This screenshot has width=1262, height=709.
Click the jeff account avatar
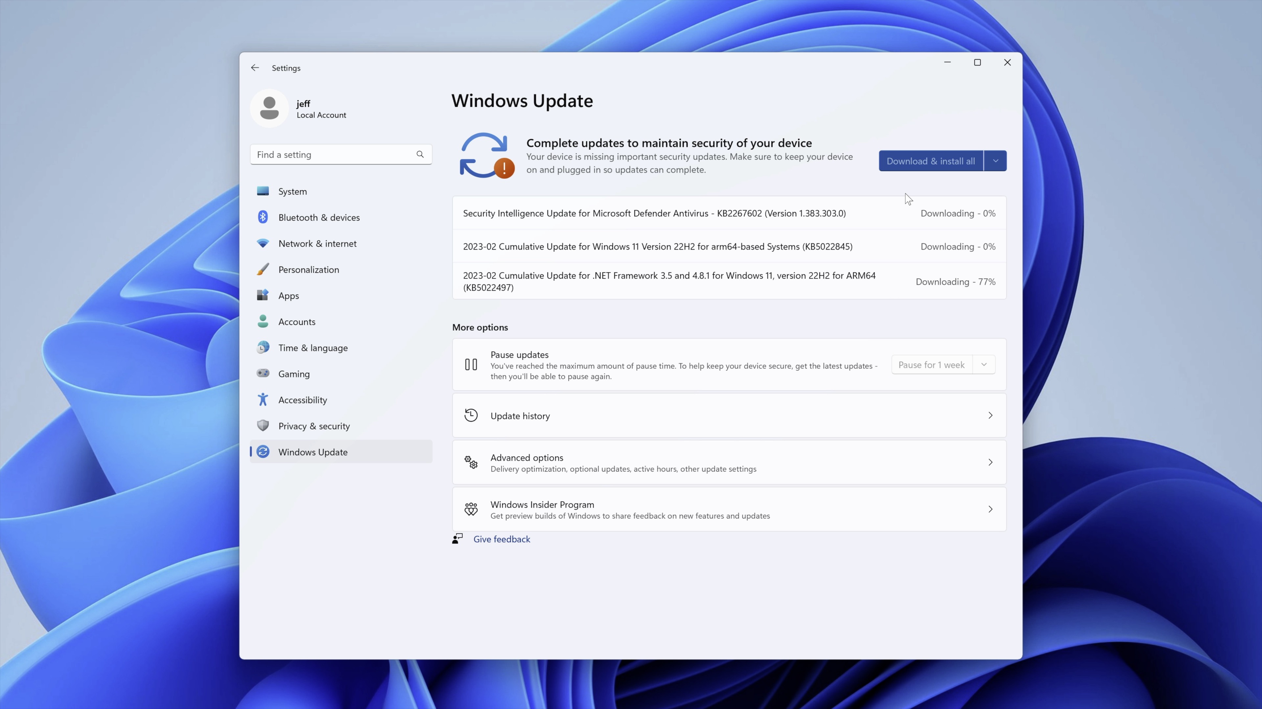[x=269, y=108]
